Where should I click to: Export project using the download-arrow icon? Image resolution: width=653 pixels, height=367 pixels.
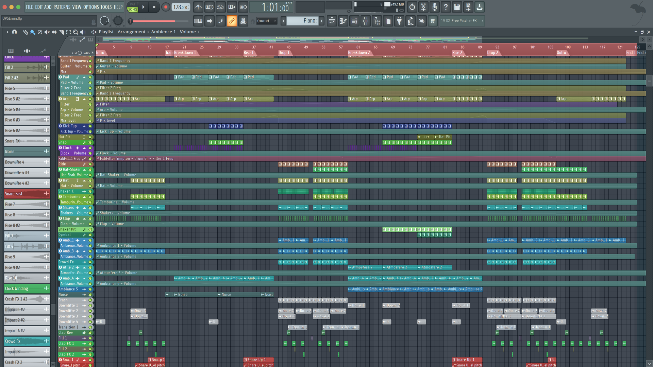pos(480,7)
